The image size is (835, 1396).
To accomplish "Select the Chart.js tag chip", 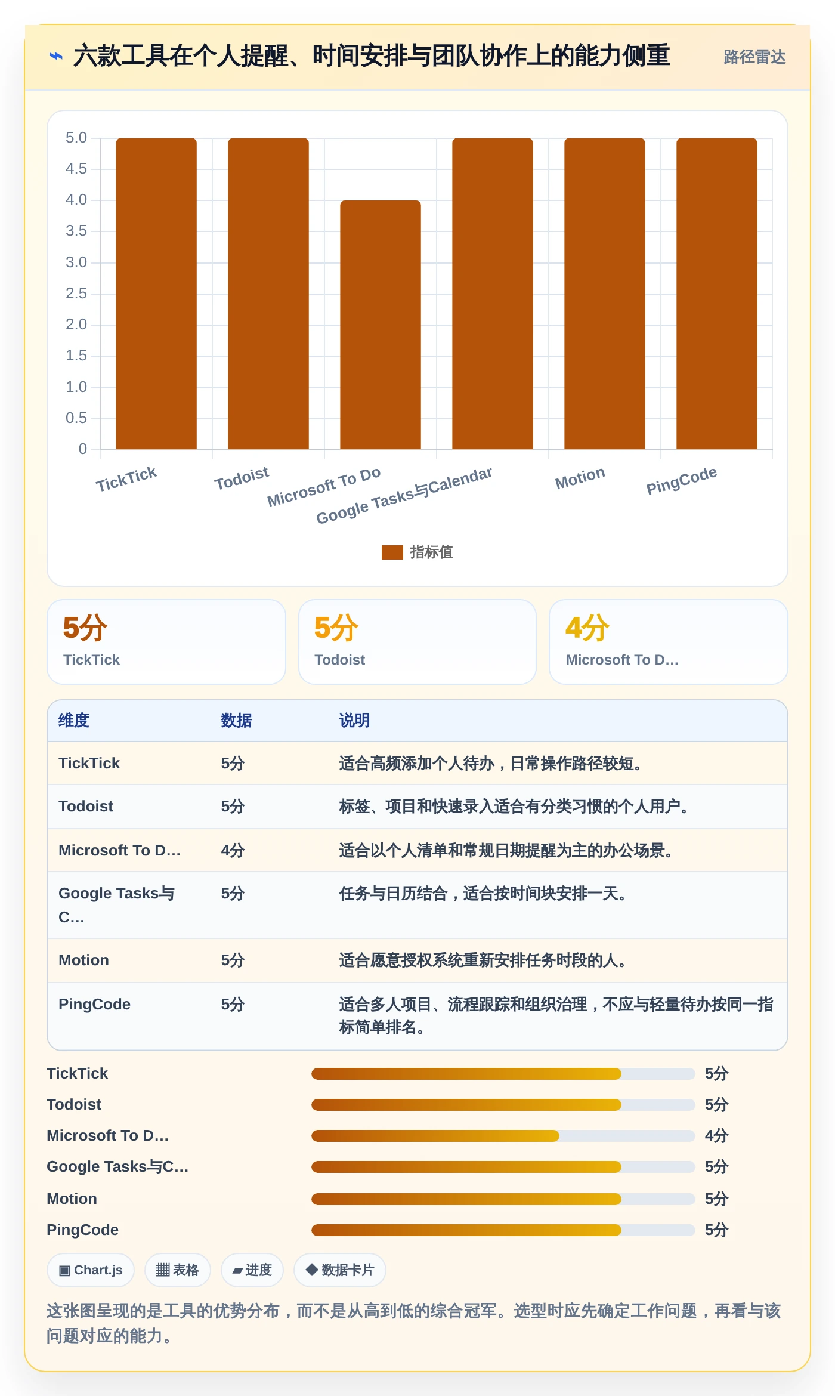I will click(x=91, y=1270).
